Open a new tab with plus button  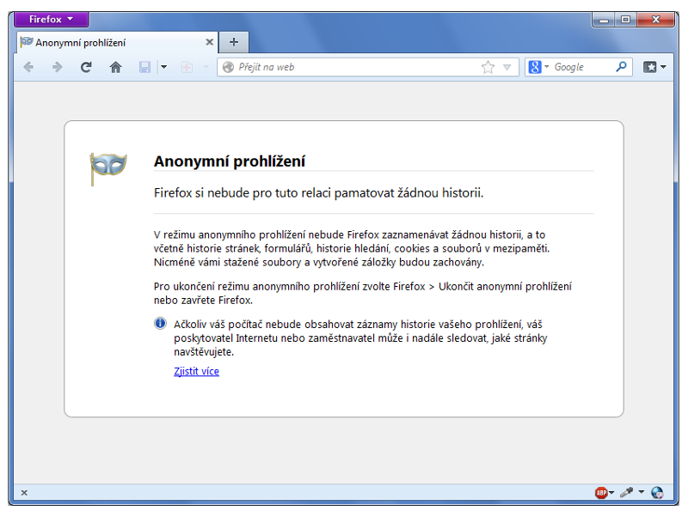233,42
